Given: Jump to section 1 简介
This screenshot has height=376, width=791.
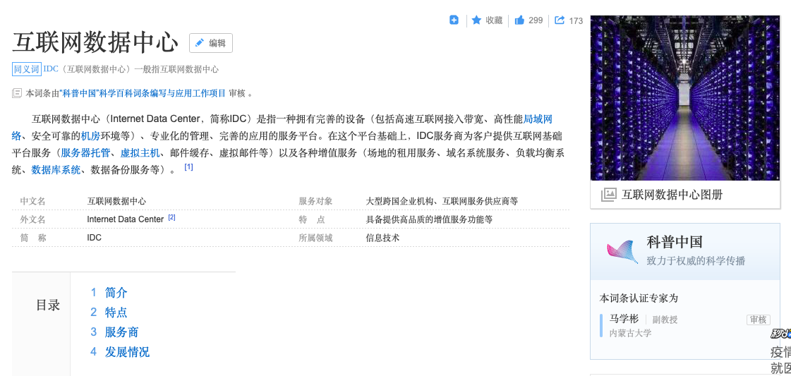Looking at the screenshot, I should tap(116, 292).
